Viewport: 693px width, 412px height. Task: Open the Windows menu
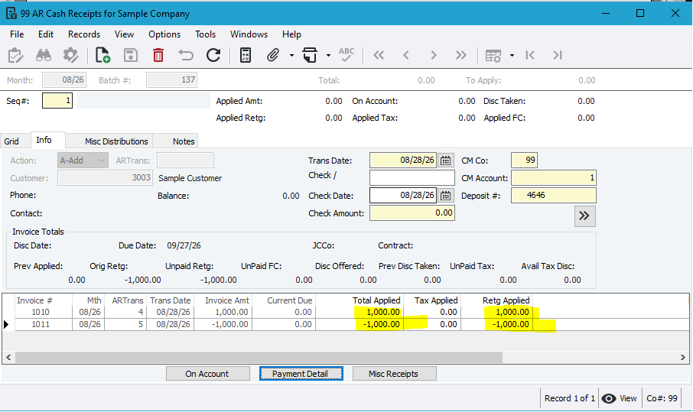click(249, 34)
